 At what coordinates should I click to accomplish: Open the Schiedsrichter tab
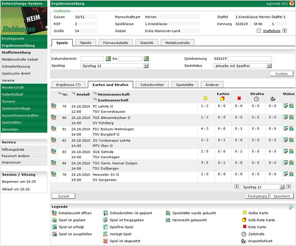pos(152,84)
